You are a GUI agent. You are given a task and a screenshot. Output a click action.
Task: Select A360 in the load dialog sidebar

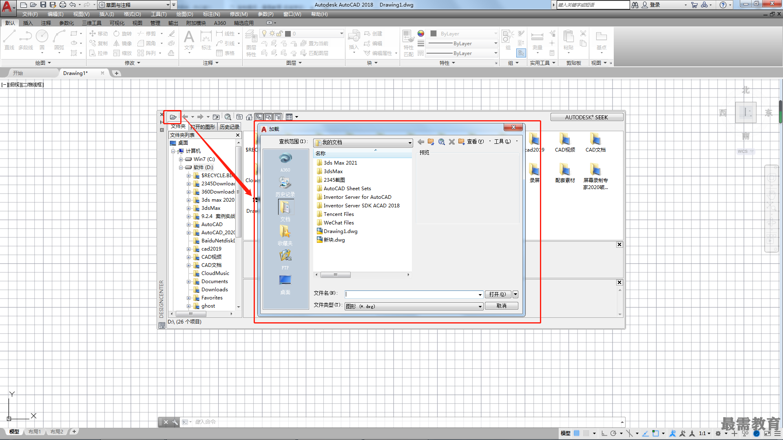click(x=285, y=162)
